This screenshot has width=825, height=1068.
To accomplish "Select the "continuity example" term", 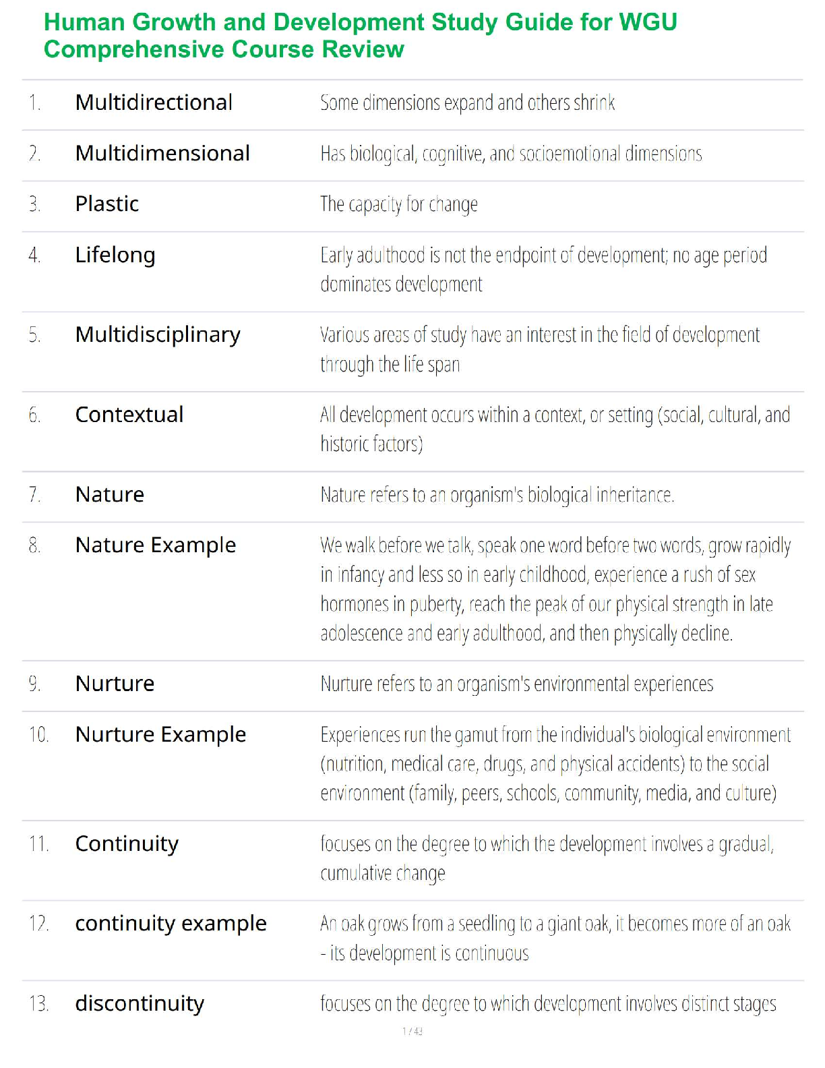I will 171,923.
